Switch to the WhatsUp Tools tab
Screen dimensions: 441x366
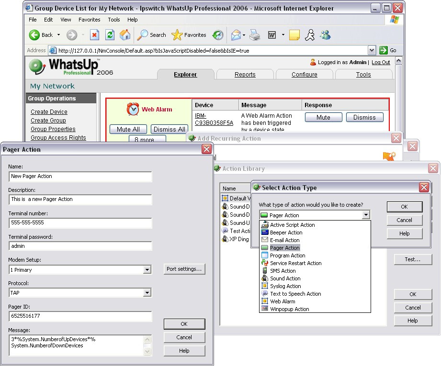click(x=363, y=75)
